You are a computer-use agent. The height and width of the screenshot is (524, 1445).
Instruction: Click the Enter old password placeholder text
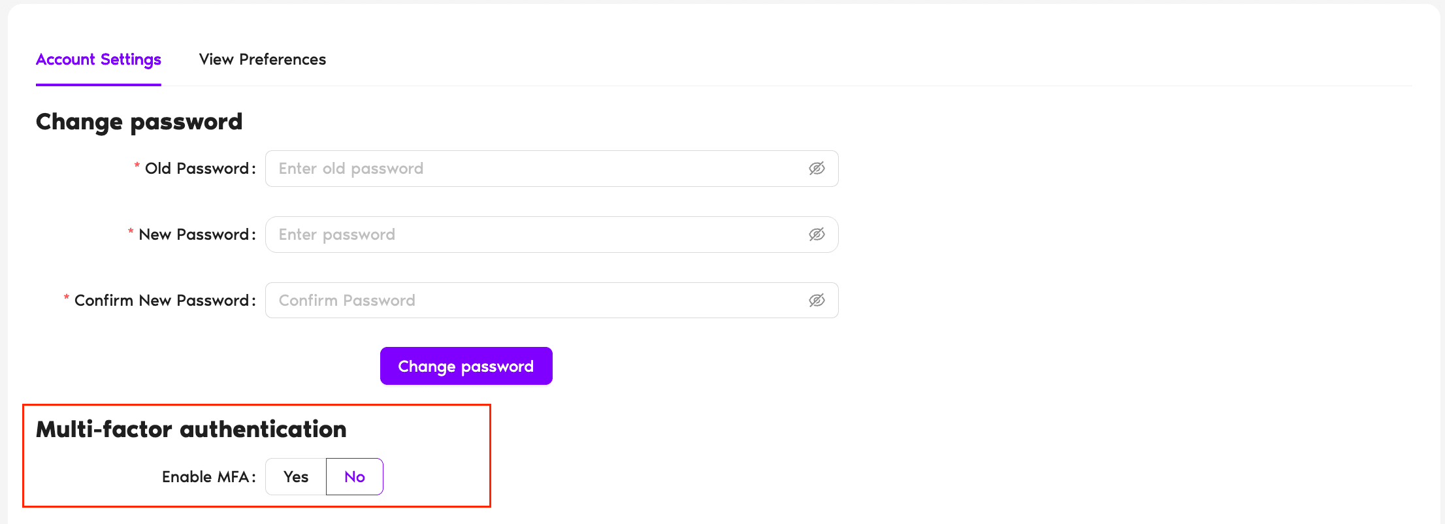(x=351, y=168)
